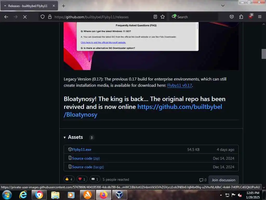Open File Explorer from taskbar
The height and width of the screenshot is (200, 266).
pos(55,195)
